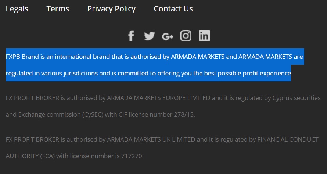Go to the Terms link
327x174 pixels.
(x=58, y=8)
